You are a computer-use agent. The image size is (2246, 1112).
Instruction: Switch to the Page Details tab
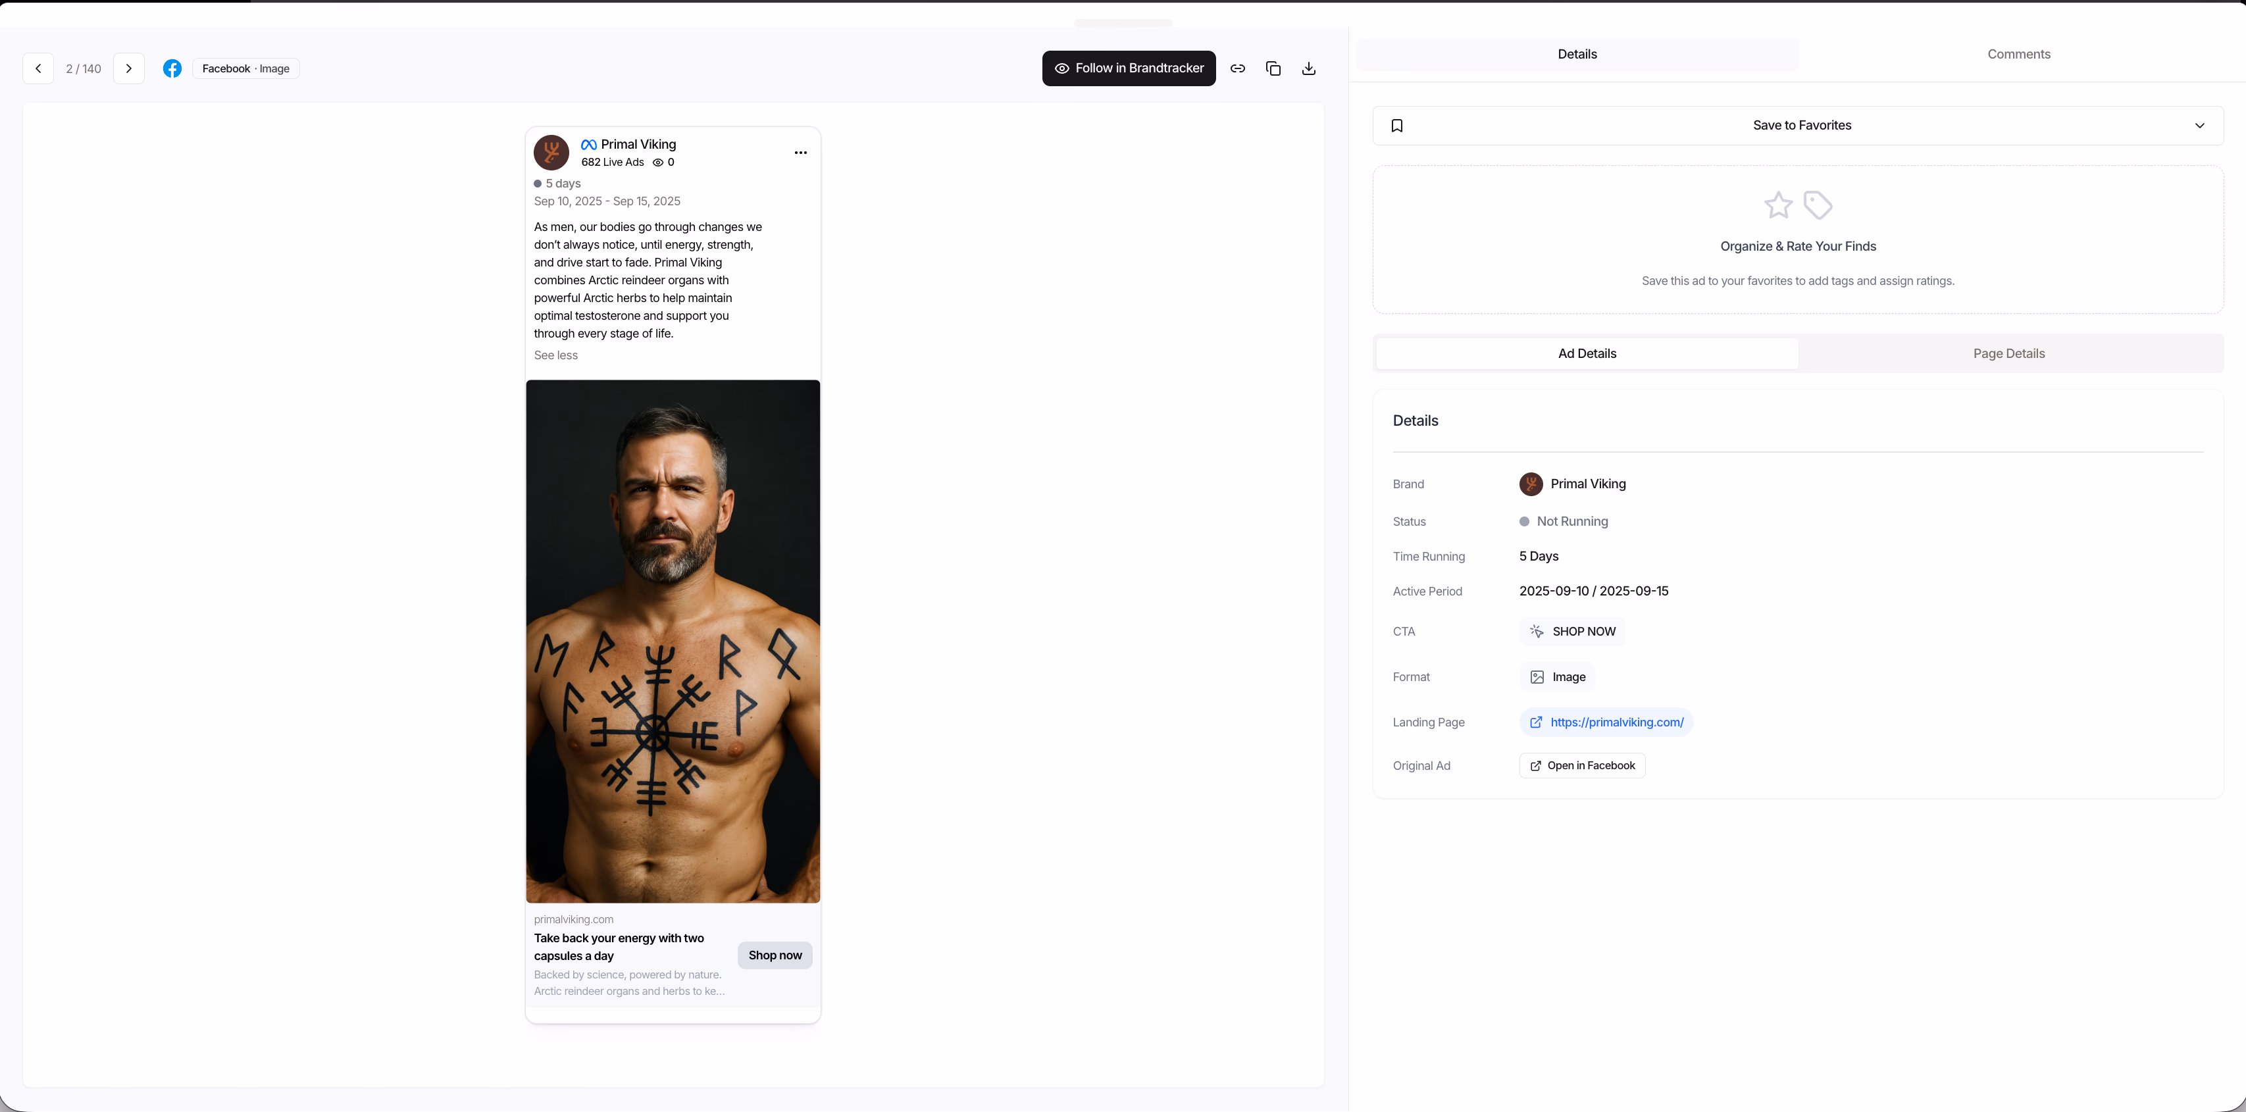(x=2009, y=354)
